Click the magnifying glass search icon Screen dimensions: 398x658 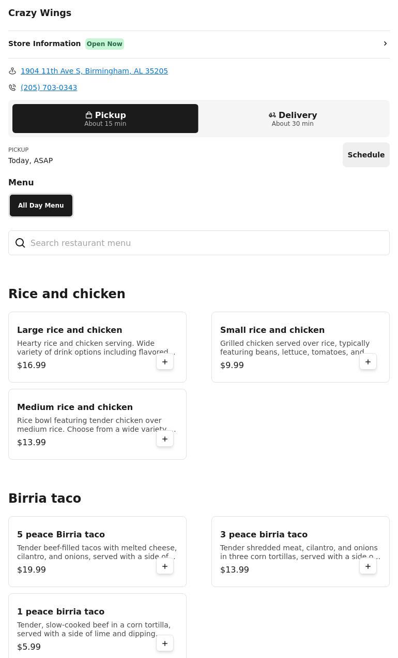(x=20, y=243)
